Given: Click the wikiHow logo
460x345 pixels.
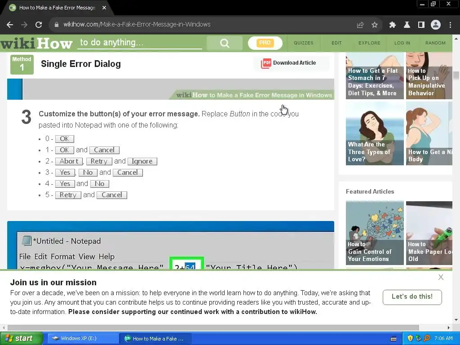Looking at the screenshot, I should (x=36, y=43).
